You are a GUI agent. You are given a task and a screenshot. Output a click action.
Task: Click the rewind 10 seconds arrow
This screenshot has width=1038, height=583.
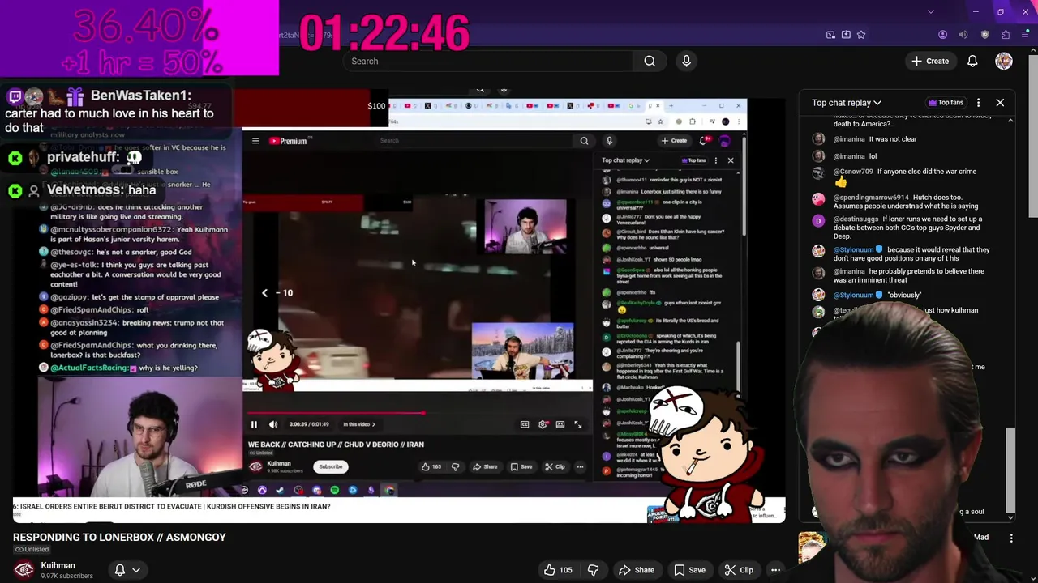tap(264, 293)
